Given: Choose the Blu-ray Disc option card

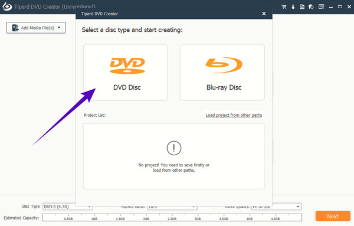Looking at the screenshot, I should (222, 72).
